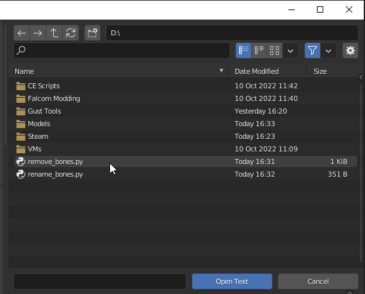The image size is (365, 294).
Task: Close the file browser window
Action: tap(349, 9)
